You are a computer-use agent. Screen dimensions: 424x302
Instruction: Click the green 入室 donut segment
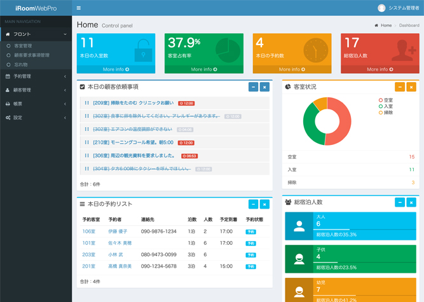(310, 125)
